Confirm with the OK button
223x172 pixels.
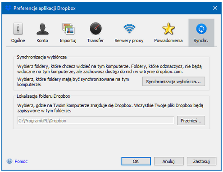(136, 161)
